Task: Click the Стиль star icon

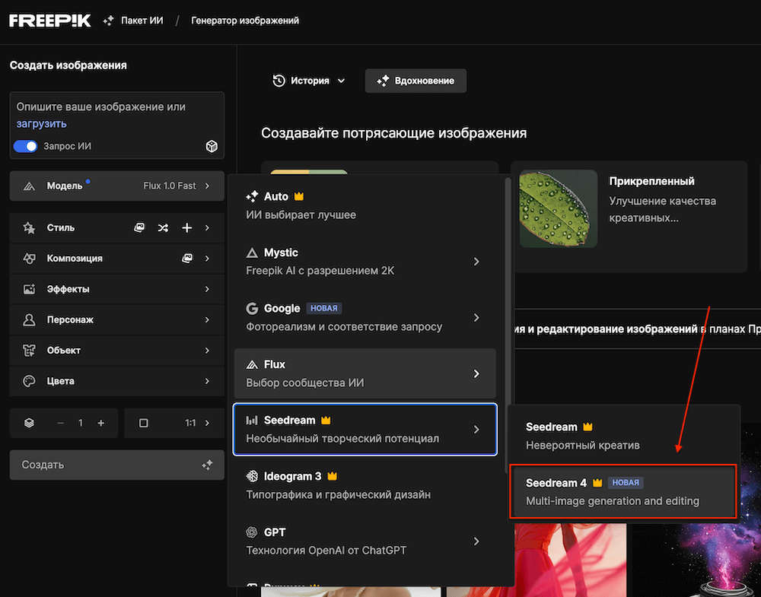Action: coord(29,227)
